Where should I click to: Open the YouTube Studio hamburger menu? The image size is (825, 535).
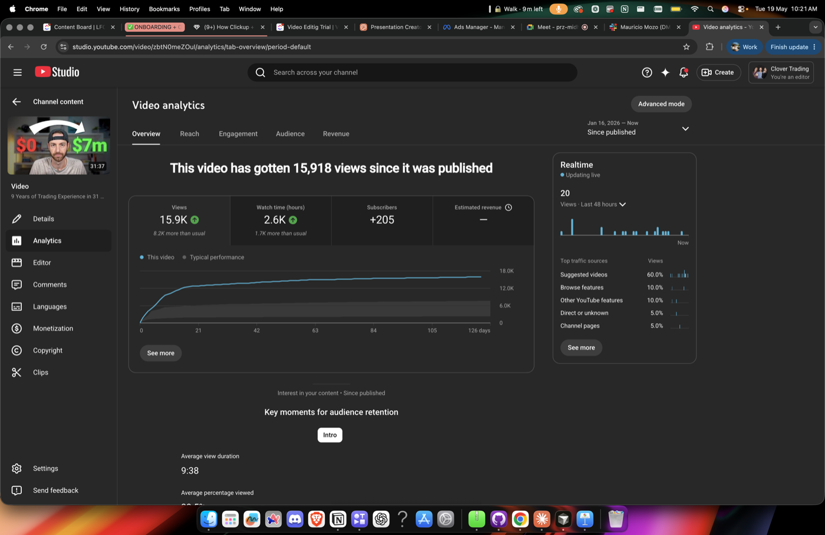17,72
